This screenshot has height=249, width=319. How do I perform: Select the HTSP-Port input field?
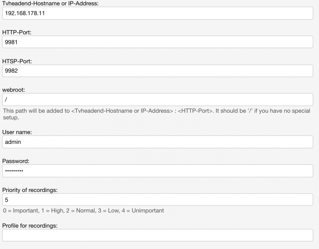(157, 71)
